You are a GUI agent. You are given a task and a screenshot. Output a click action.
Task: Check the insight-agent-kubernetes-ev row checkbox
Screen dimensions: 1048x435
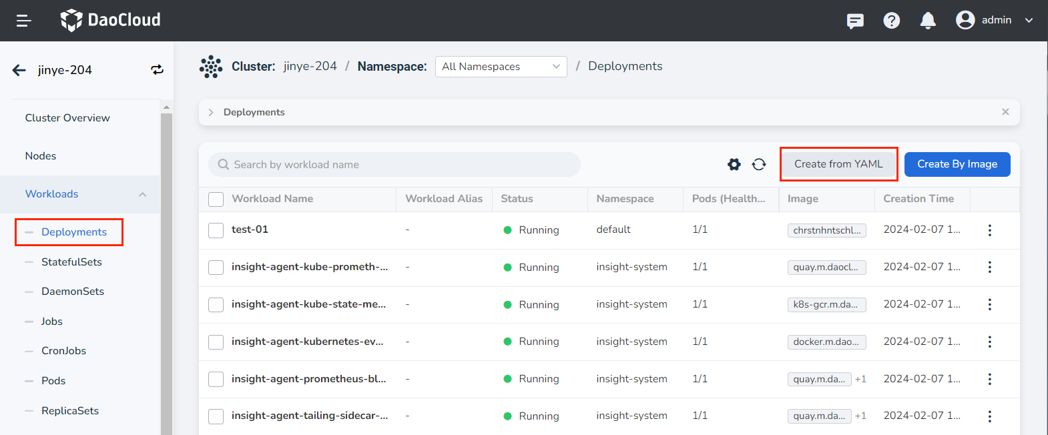tap(216, 342)
